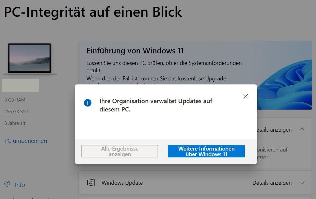Click the greyed-out PC name box
The image size is (316, 199).
pos(21,85)
